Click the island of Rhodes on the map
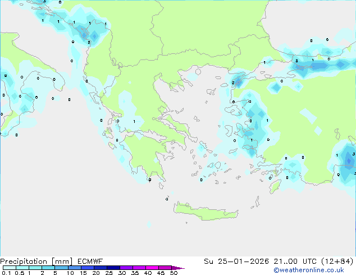Screen dimensions: 356x275 (275, 186)
